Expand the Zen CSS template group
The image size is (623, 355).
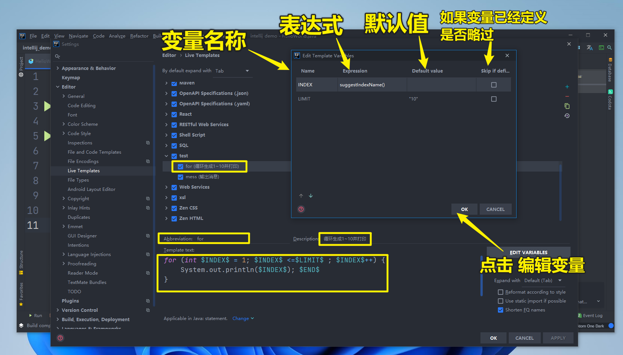pyautogui.click(x=166, y=208)
